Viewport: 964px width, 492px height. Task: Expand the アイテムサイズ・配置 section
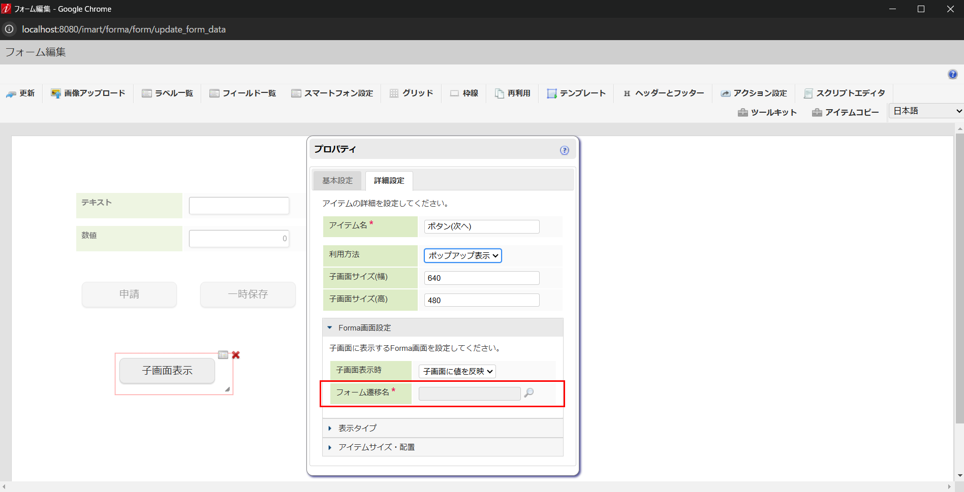point(376,447)
